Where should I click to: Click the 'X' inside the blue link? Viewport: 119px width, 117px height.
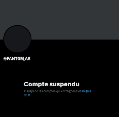click(x=29, y=95)
